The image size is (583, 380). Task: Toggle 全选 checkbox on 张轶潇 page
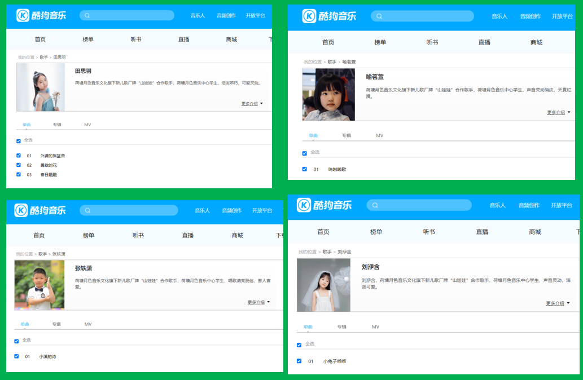pos(16,341)
